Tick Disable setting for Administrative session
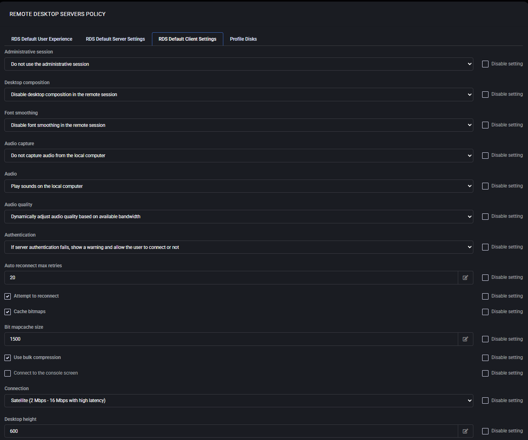Viewport: 528px width, 440px height. click(x=485, y=64)
